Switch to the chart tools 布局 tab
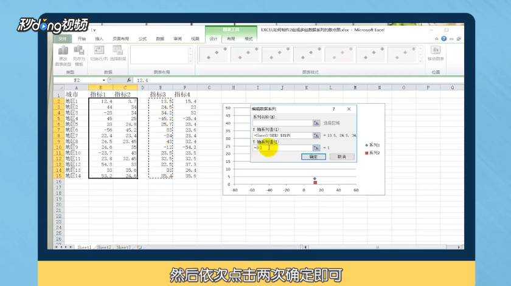This screenshot has width=511, height=286. [231, 39]
